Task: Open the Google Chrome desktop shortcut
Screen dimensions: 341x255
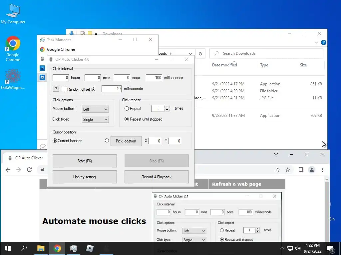Action: [x=13, y=49]
